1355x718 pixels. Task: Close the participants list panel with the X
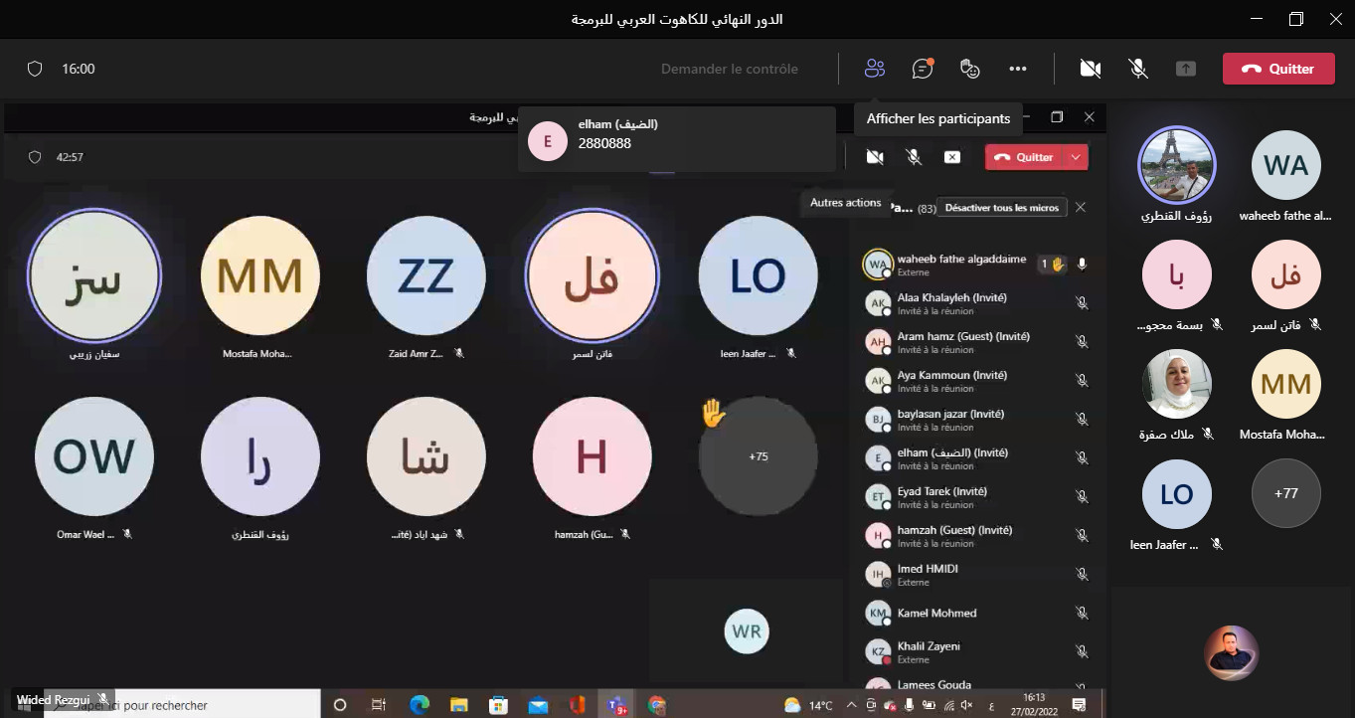[1081, 207]
